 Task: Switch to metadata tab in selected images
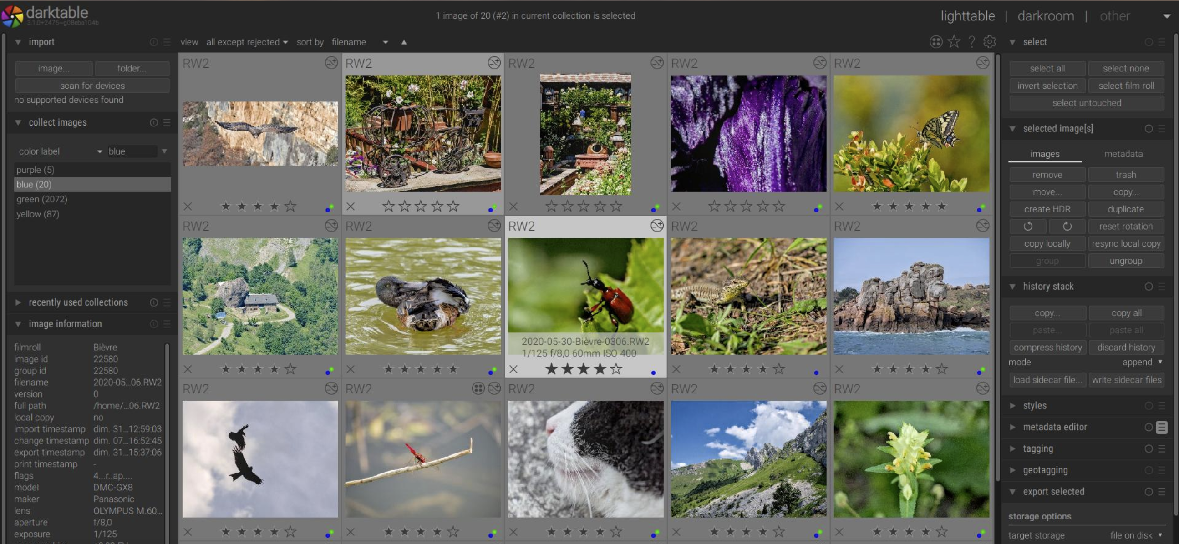pyautogui.click(x=1123, y=154)
